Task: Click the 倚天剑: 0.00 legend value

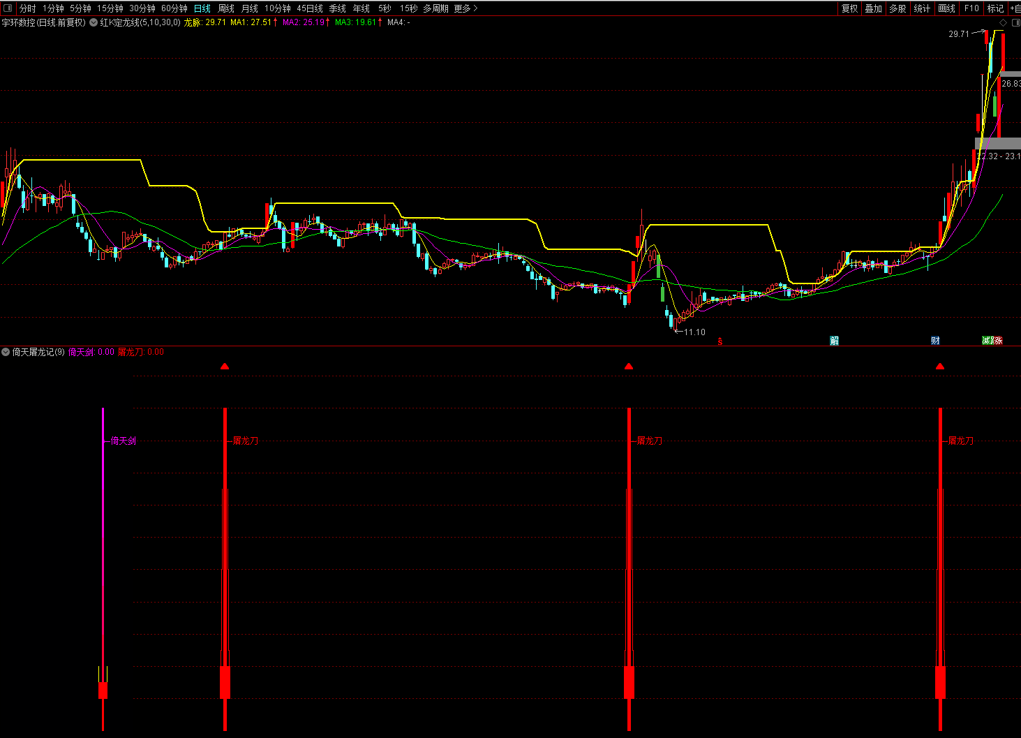Action: tap(91, 352)
